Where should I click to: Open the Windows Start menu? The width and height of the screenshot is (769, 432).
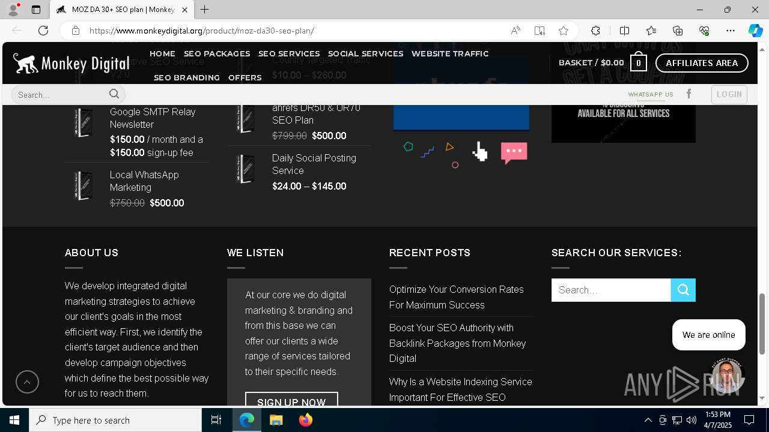click(x=14, y=420)
